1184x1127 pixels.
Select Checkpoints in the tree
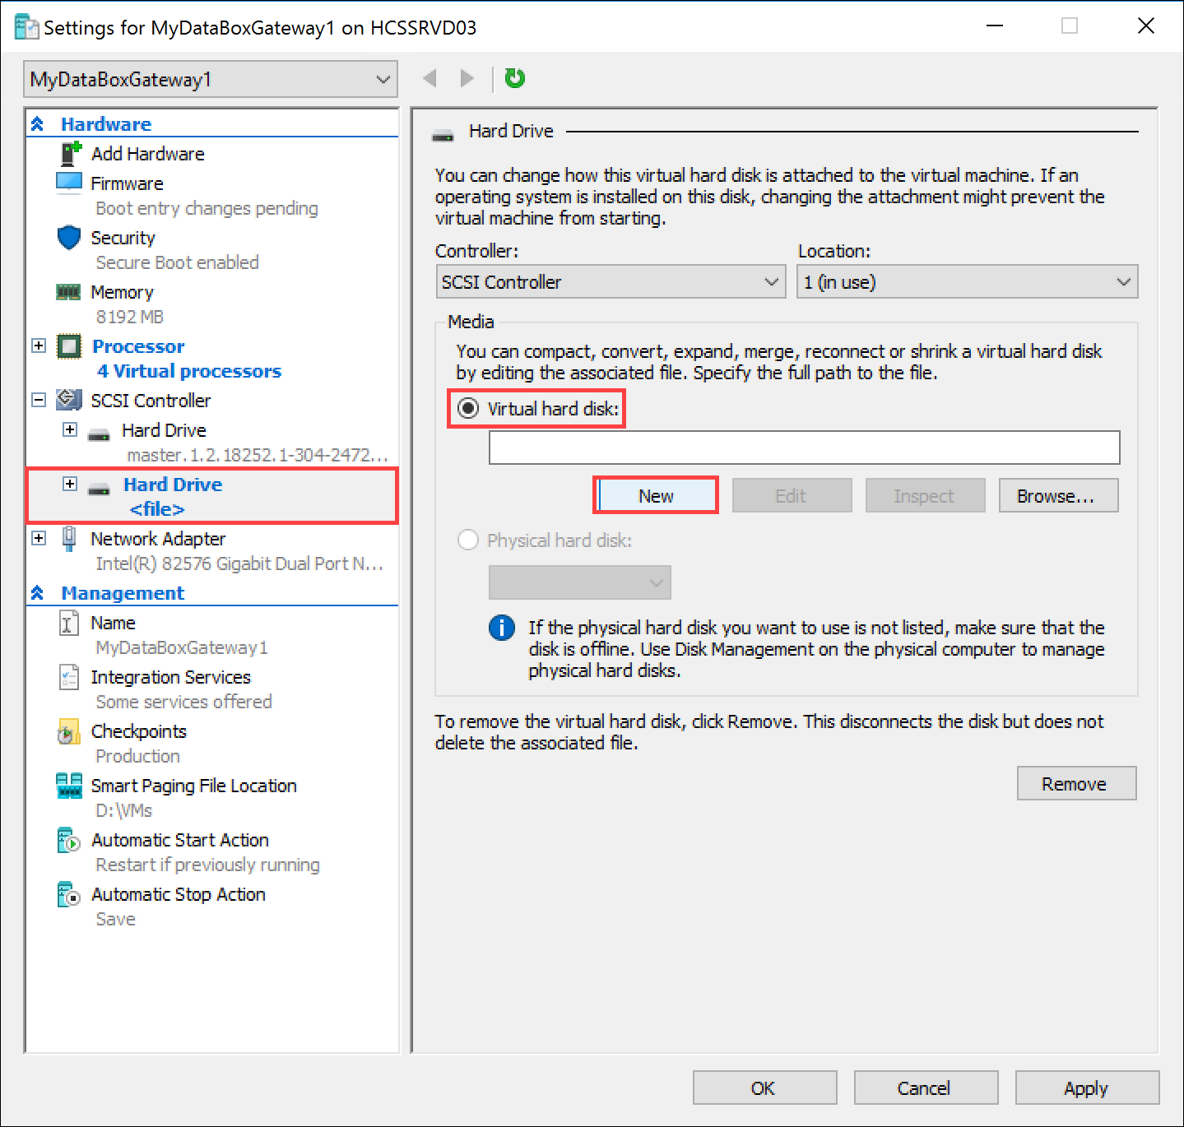138,731
